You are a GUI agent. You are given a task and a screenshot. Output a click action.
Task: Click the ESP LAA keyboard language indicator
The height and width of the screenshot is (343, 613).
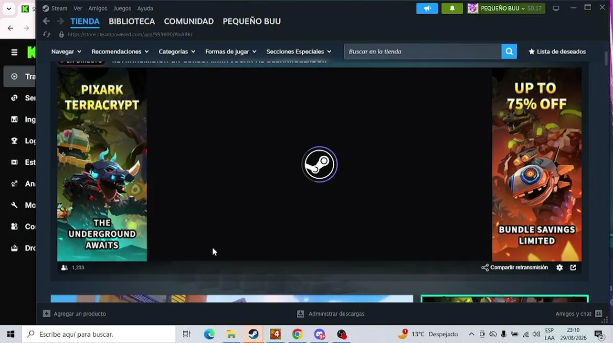[550, 334]
